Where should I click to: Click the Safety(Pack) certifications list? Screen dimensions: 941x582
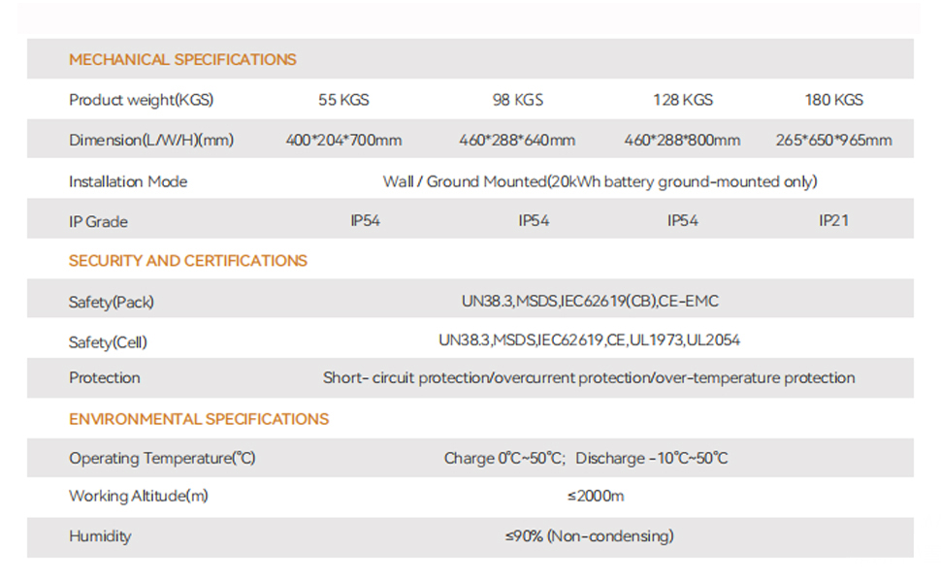pos(590,302)
